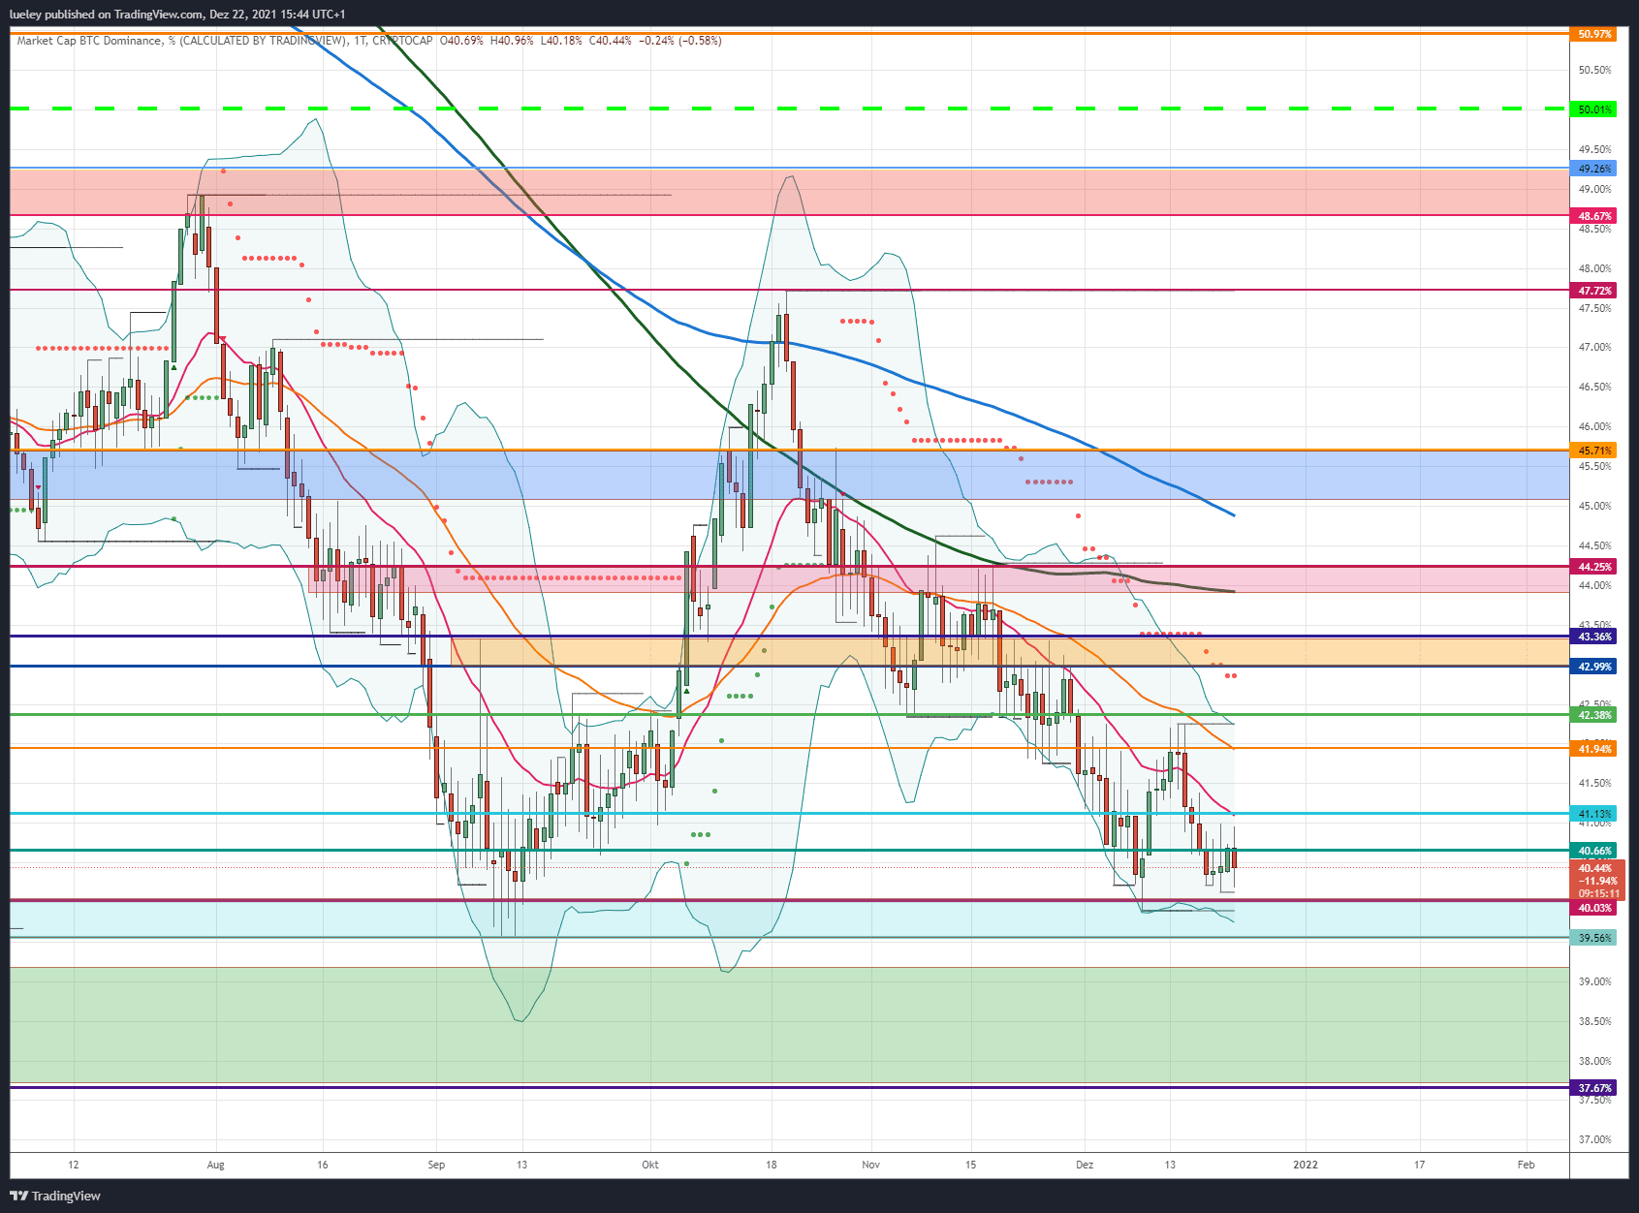Click the 18 date label on time axis
Image resolution: width=1639 pixels, height=1213 pixels.
(x=772, y=1165)
